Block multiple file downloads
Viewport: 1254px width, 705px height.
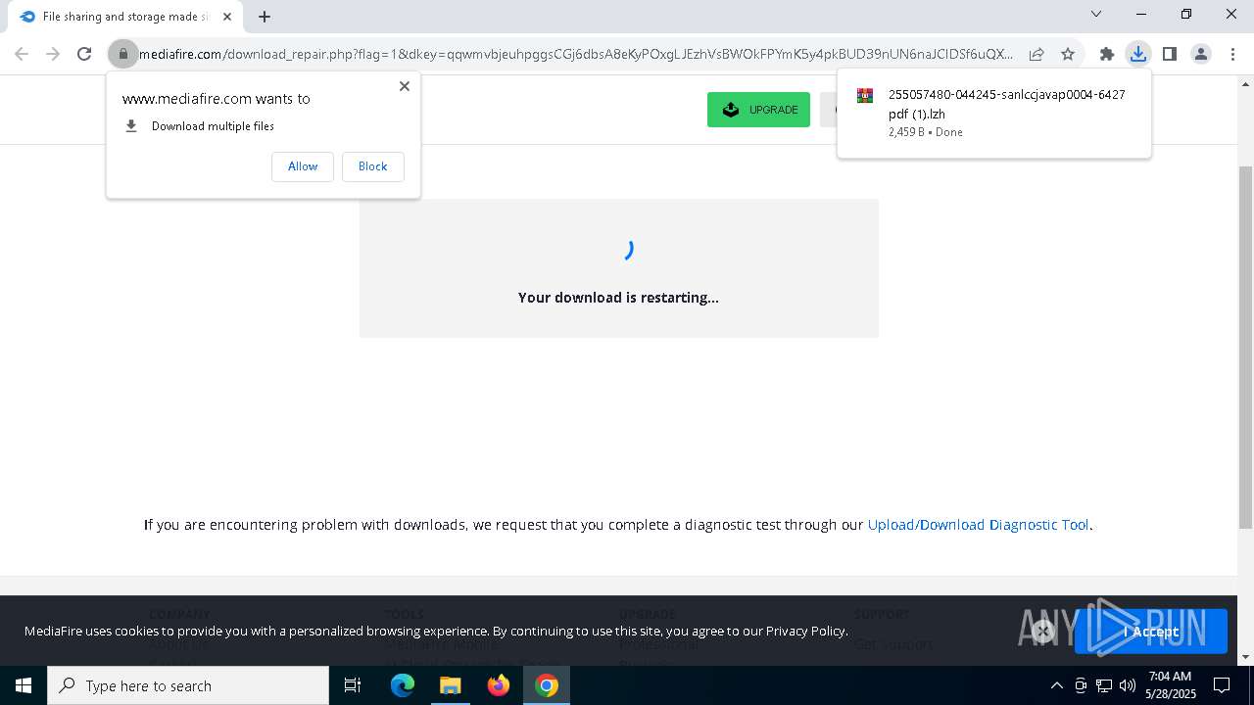[x=372, y=166]
